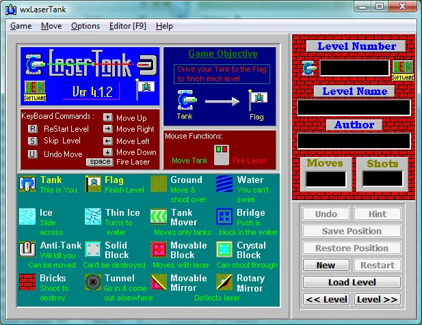Viewport: 422px width, 325px height.
Task: Click the R ReStart Level key icon
Action: pyautogui.click(x=32, y=128)
